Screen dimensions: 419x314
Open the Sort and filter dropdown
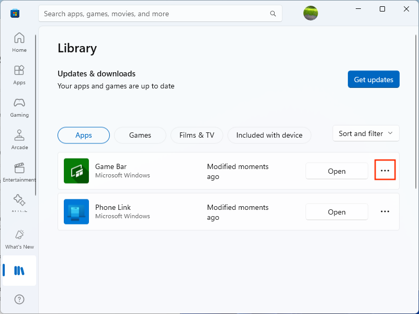click(366, 133)
